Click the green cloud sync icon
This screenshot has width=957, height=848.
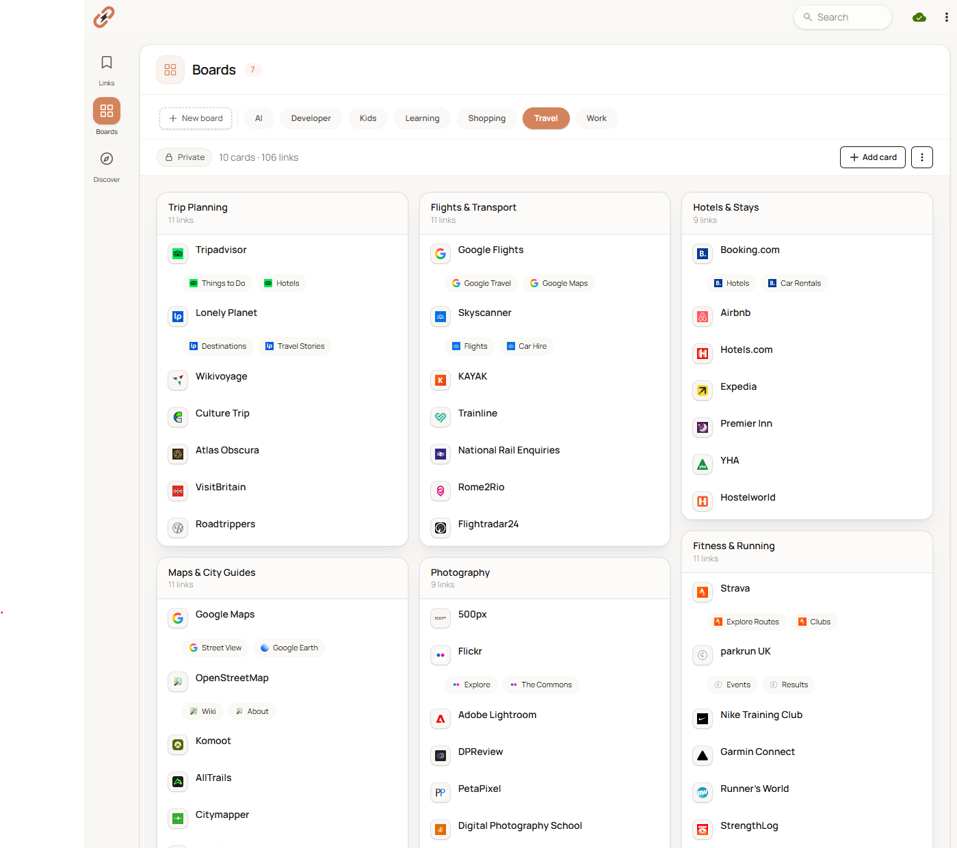click(919, 17)
